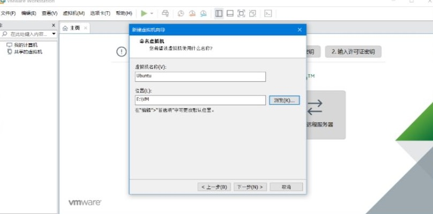Switch to the 主页 tab

click(75, 28)
